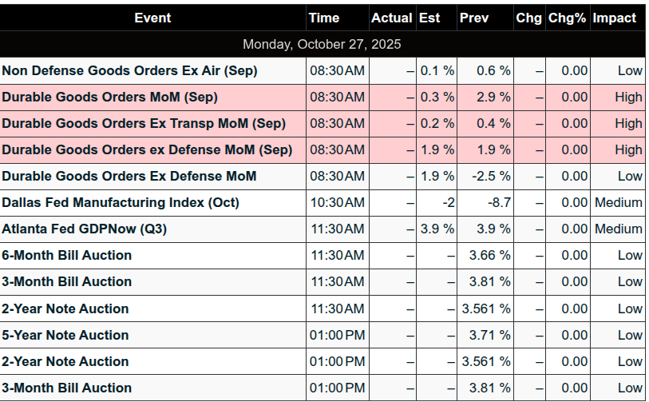Sort by the Impact column header
This screenshot has height=402, width=649.
(x=615, y=18)
